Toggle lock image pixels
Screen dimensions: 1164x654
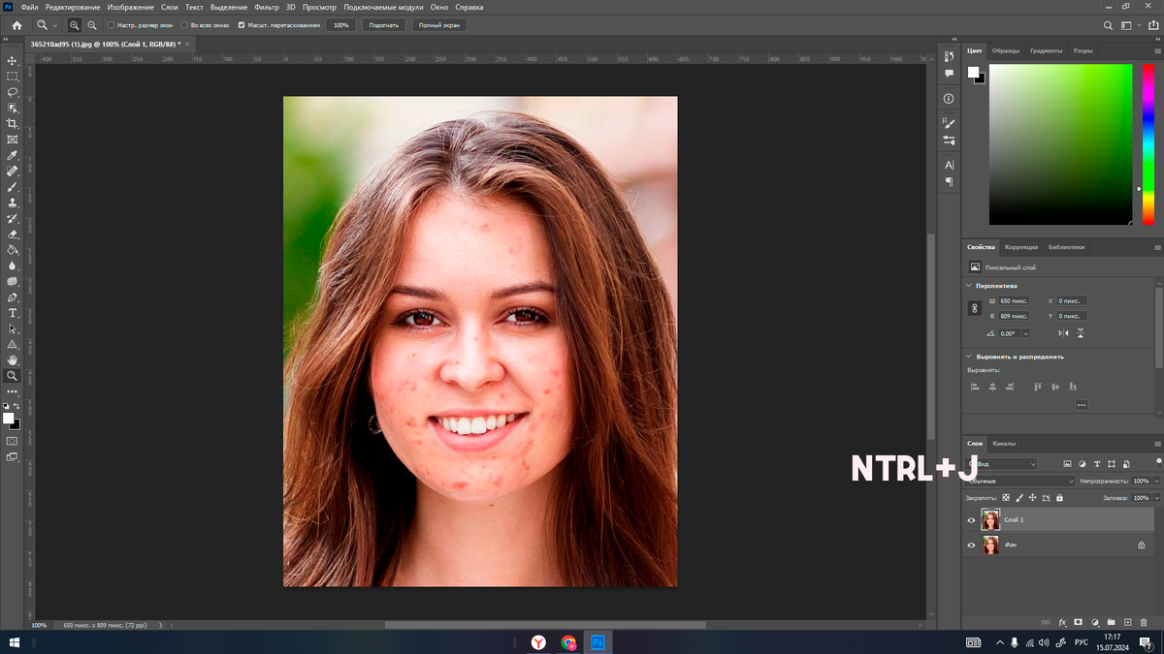click(1018, 498)
